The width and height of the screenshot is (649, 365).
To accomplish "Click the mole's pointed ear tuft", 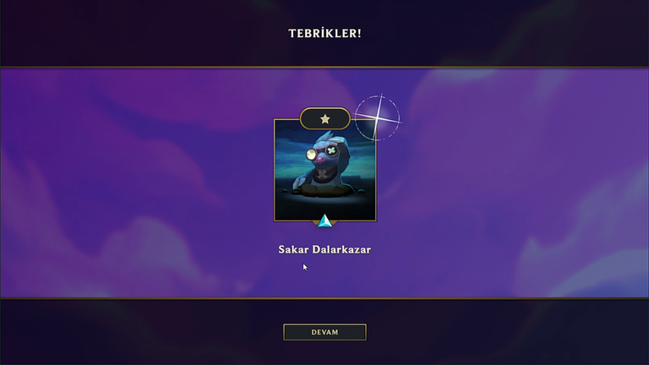I will coord(327,135).
